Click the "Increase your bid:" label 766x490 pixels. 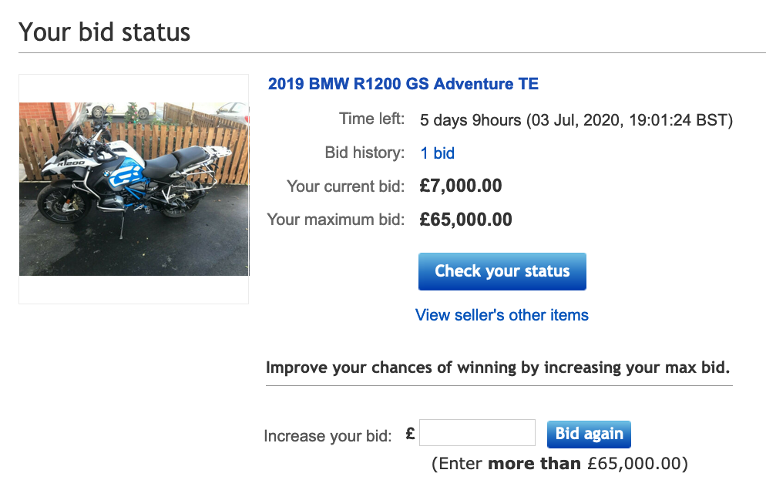click(328, 436)
